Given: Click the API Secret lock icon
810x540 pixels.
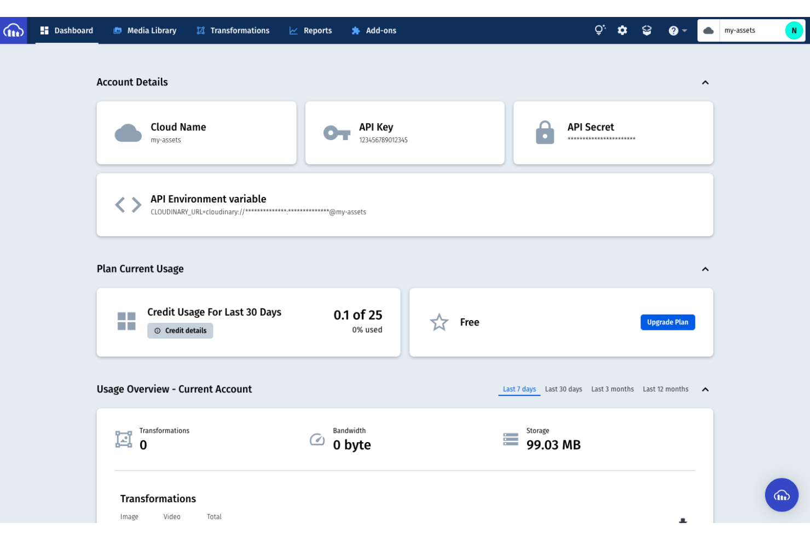Looking at the screenshot, I should [x=545, y=132].
